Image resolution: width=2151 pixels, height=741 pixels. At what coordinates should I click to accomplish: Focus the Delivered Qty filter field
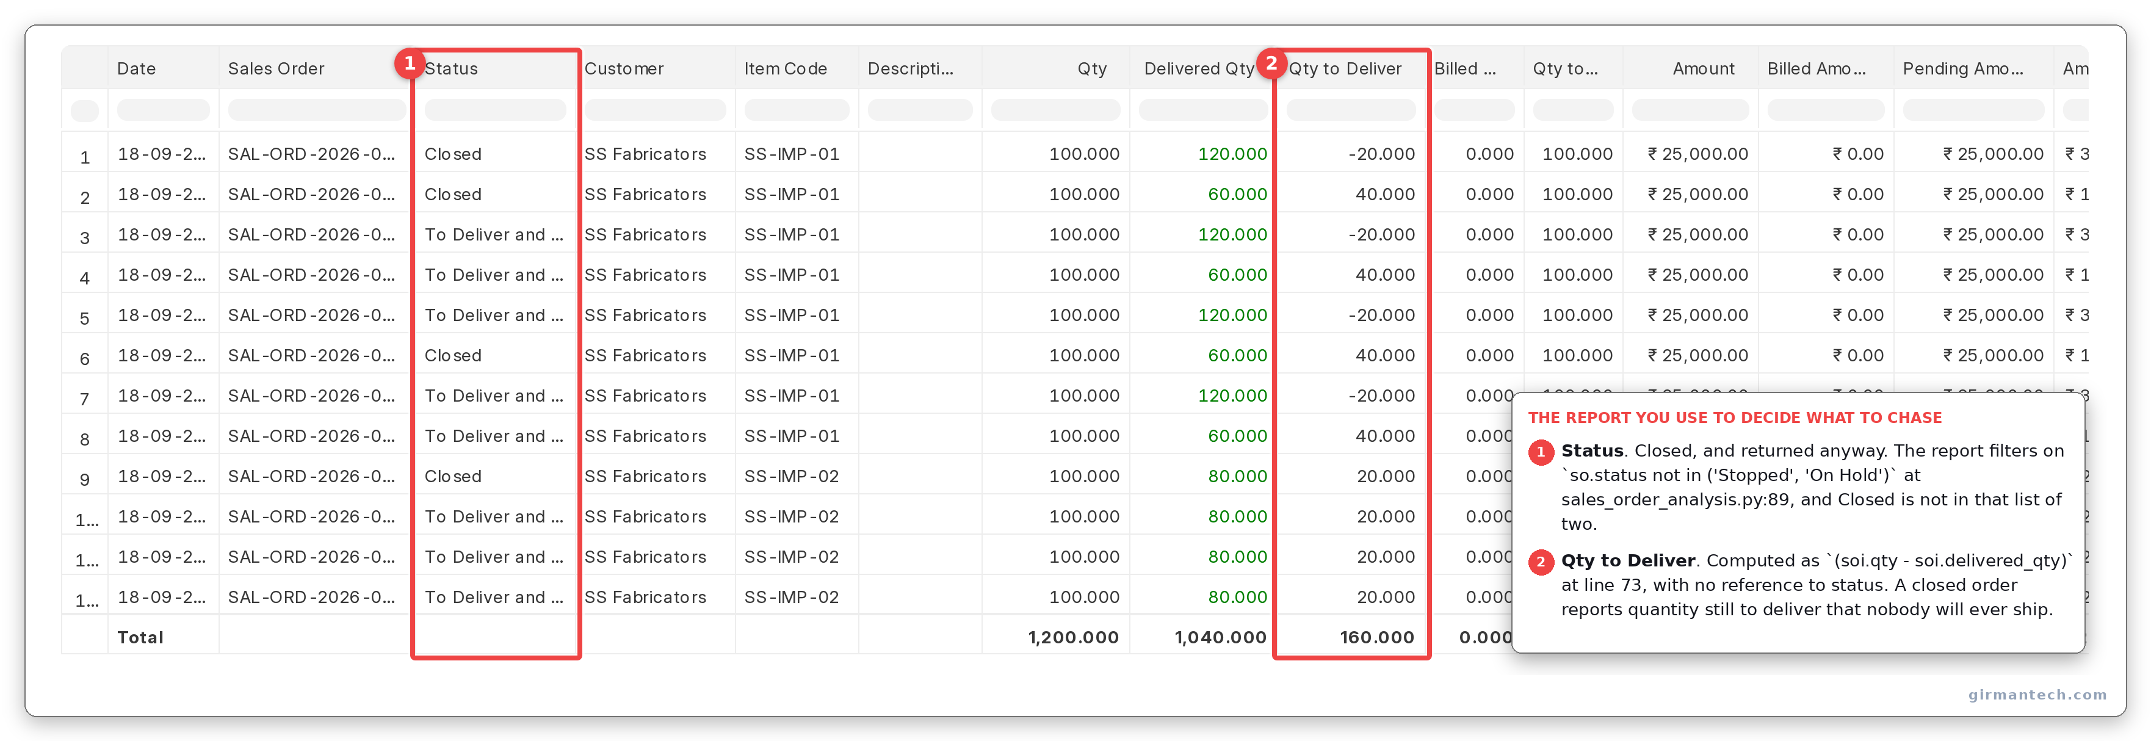coord(1202,109)
